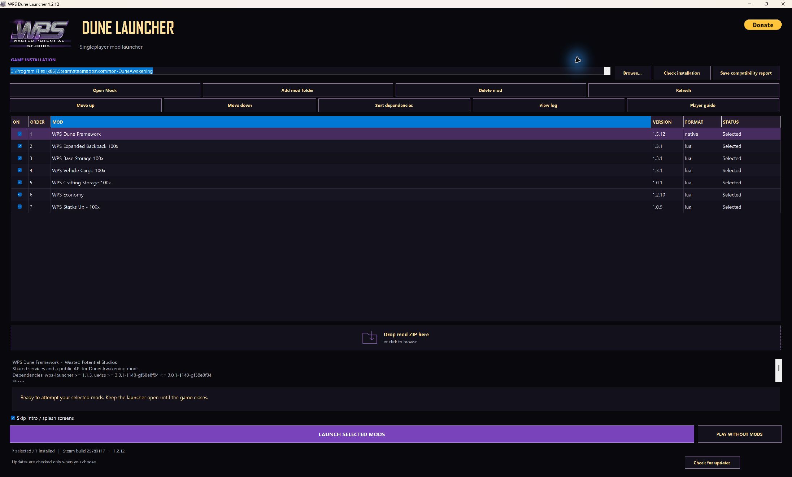Click Sort dependencies button
The height and width of the screenshot is (477, 792).
coord(394,105)
